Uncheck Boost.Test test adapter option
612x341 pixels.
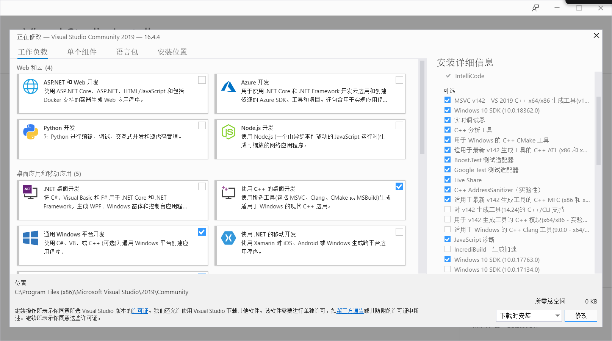(448, 160)
